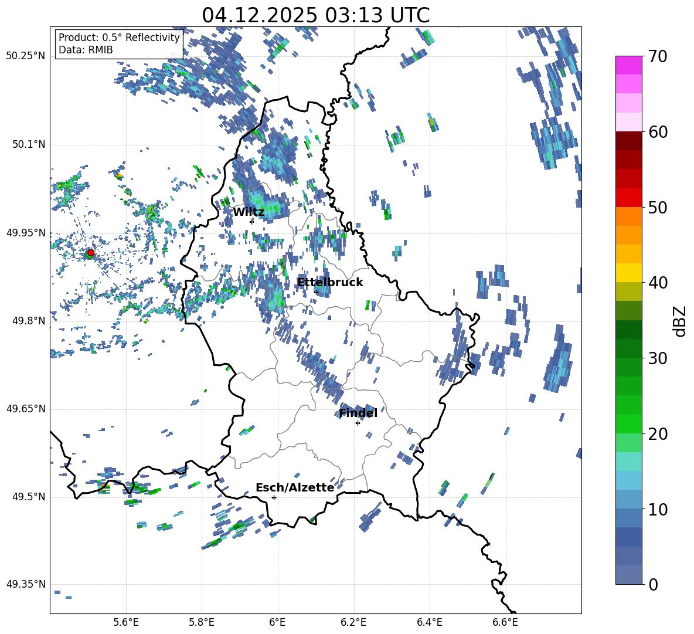Select the Esch/Alzette city label
Image resolution: width=694 pixels, height=634 pixels.
pos(295,487)
